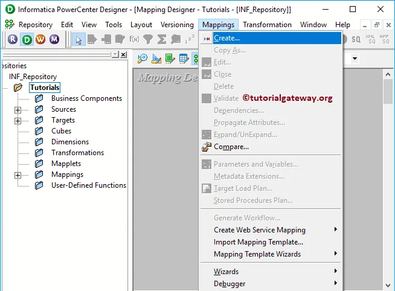Select Dimensions folder in tree
Image resolution: width=395 pixels, height=291 pixels.
pyautogui.click(x=70, y=142)
